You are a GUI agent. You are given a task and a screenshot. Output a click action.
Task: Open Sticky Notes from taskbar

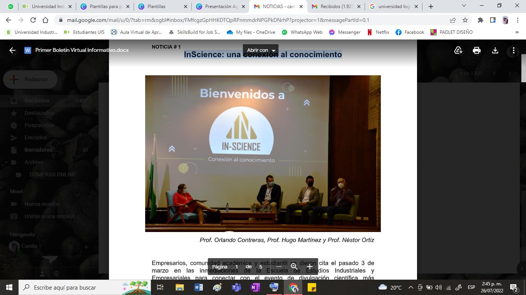312,287
